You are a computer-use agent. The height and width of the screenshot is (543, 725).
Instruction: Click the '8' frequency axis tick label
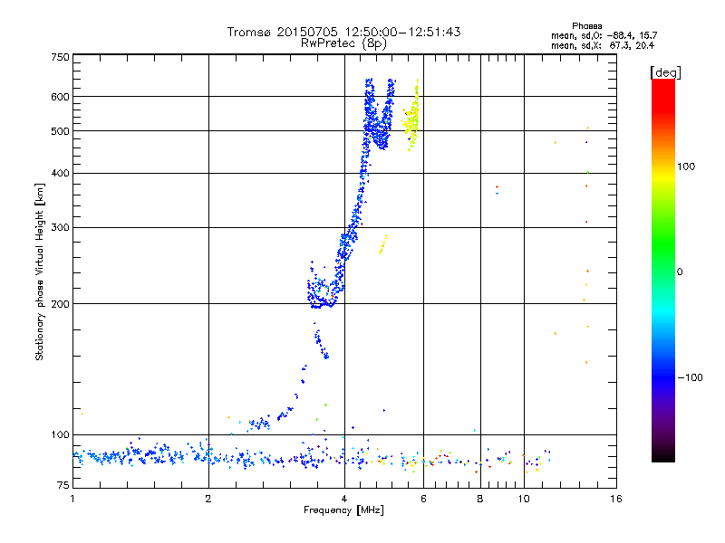[x=480, y=499]
